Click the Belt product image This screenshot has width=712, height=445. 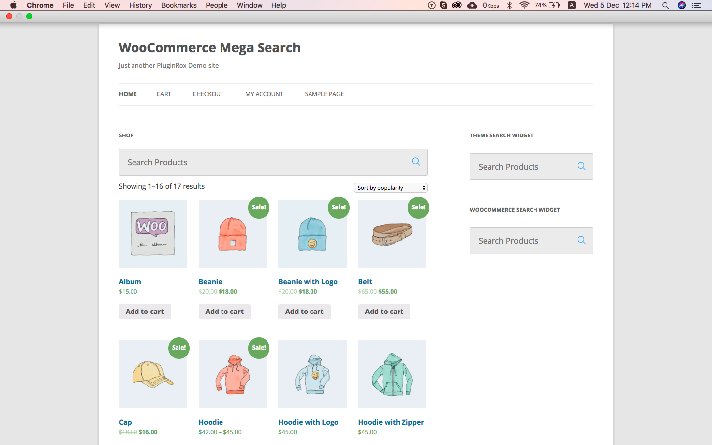(392, 234)
